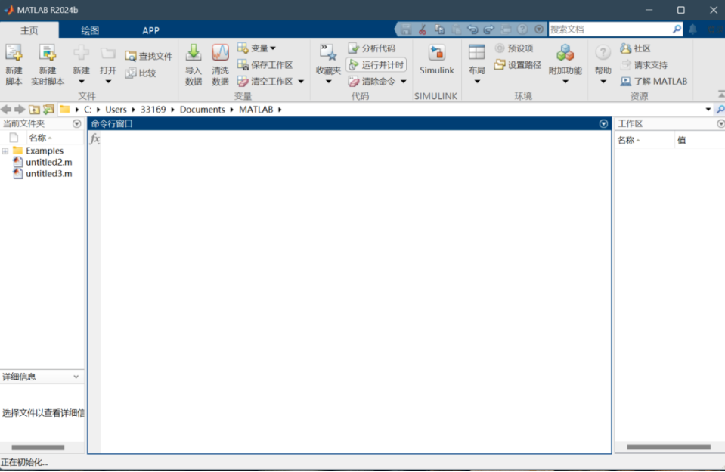This screenshot has width=725, height=472.
Task: Expand the arrow next to 清空工作区
Action: coord(301,82)
